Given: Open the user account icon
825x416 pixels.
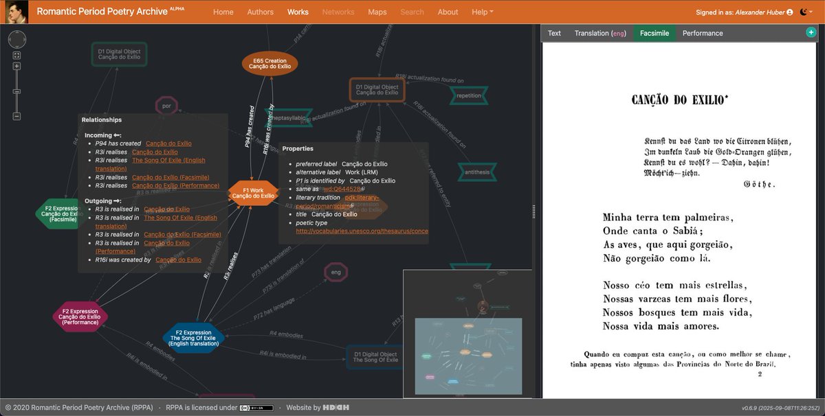Looking at the screenshot, I should coord(789,12).
